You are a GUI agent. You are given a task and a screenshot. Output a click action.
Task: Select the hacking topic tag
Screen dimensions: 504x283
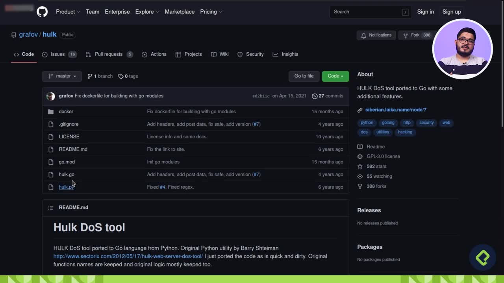pos(405,132)
